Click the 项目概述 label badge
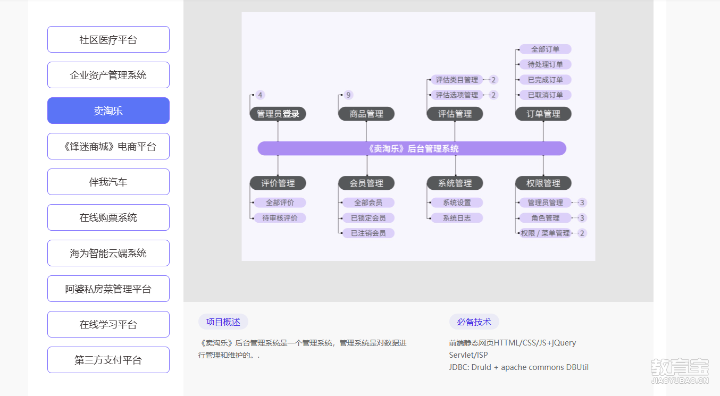 point(223,322)
